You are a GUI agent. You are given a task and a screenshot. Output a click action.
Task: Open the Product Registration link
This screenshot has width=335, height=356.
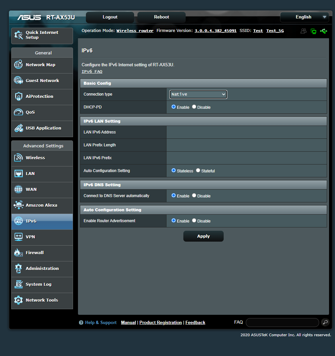click(161, 323)
